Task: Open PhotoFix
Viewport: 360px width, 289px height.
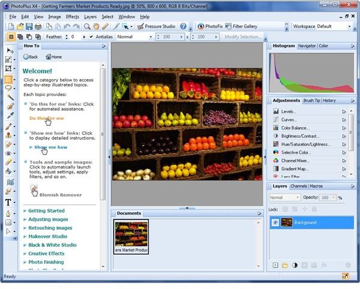Action: (210, 26)
